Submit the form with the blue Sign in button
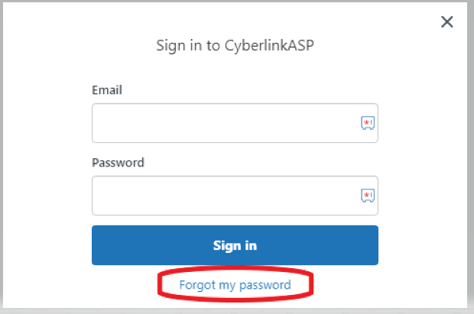 (x=235, y=245)
